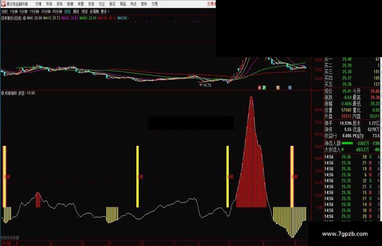Click the 用到未来数据 notice at chart bottom
The width and height of the screenshot is (382, 246).
point(10,237)
